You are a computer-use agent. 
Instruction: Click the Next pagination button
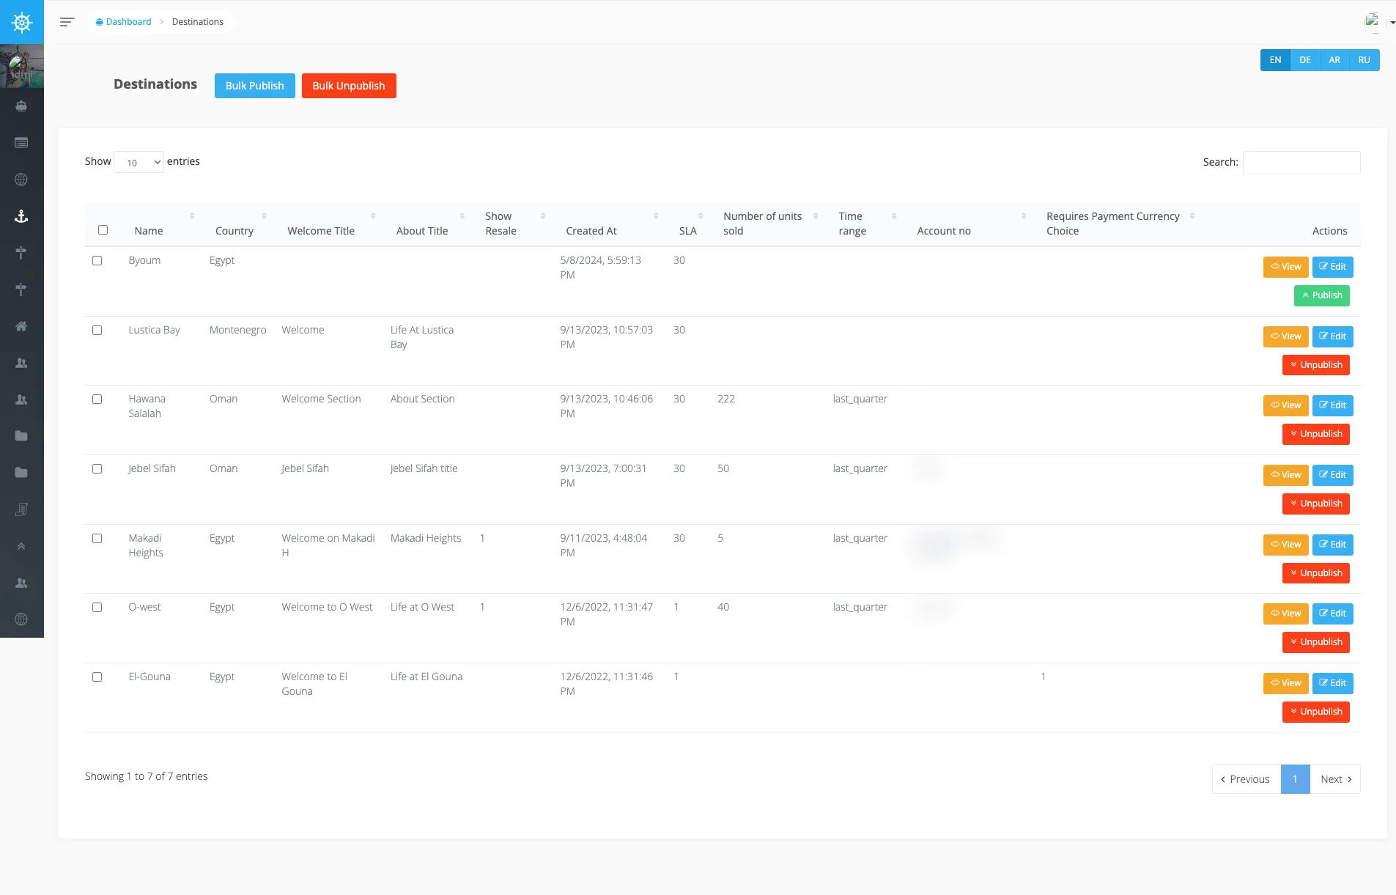[x=1335, y=779]
